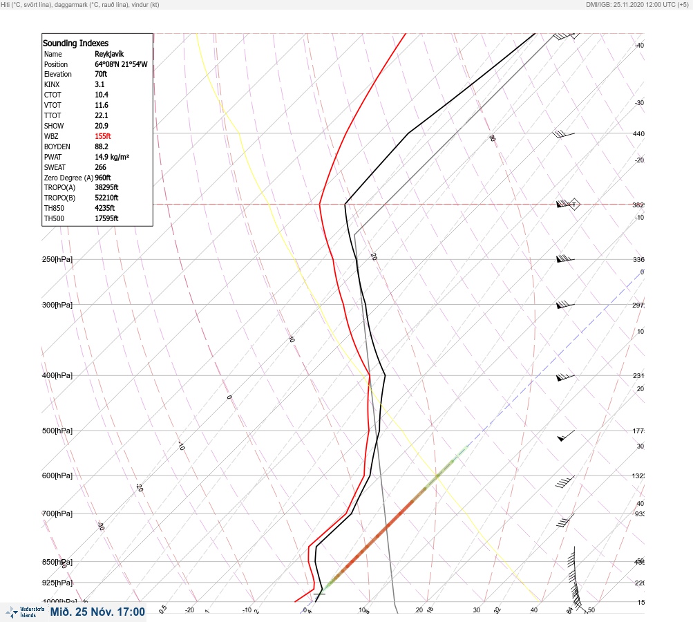This screenshot has height=622, width=693.
Task: Click the TH850 value '4235ft'
Action: pos(104,208)
